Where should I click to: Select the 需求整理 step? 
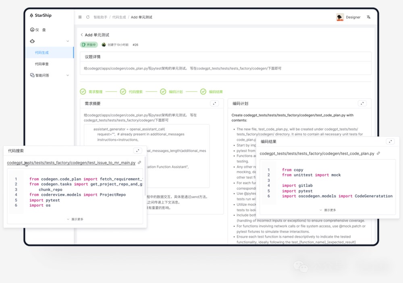96,92
